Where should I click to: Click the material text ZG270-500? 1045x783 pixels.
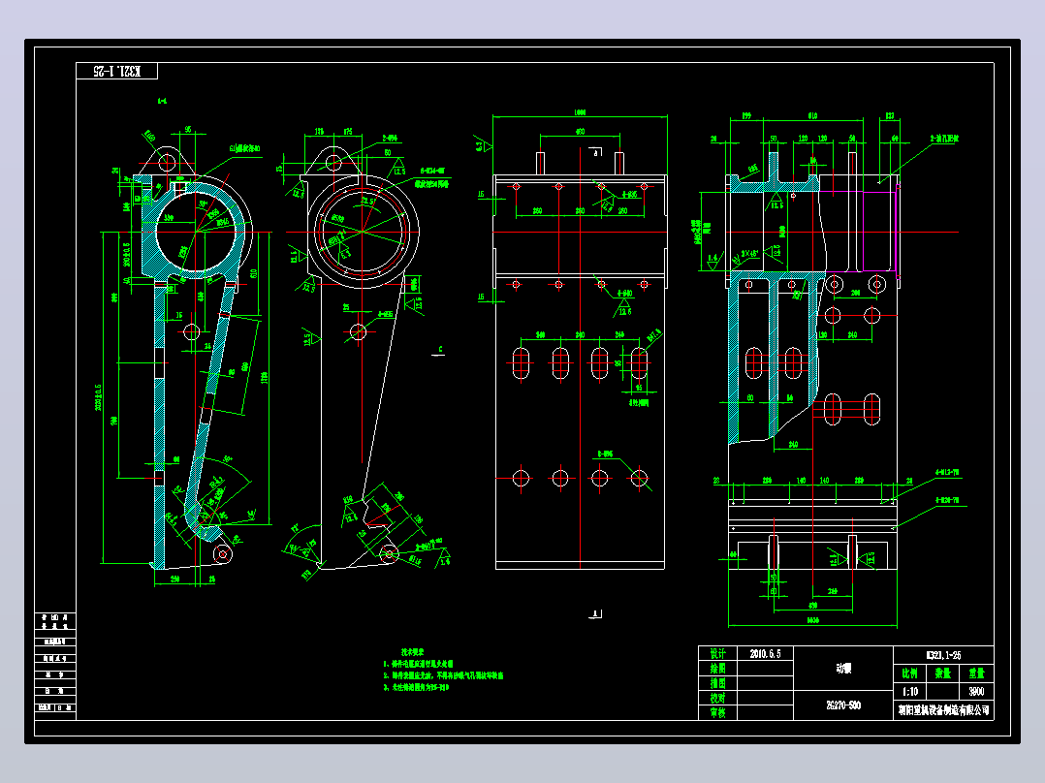(x=843, y=705)
